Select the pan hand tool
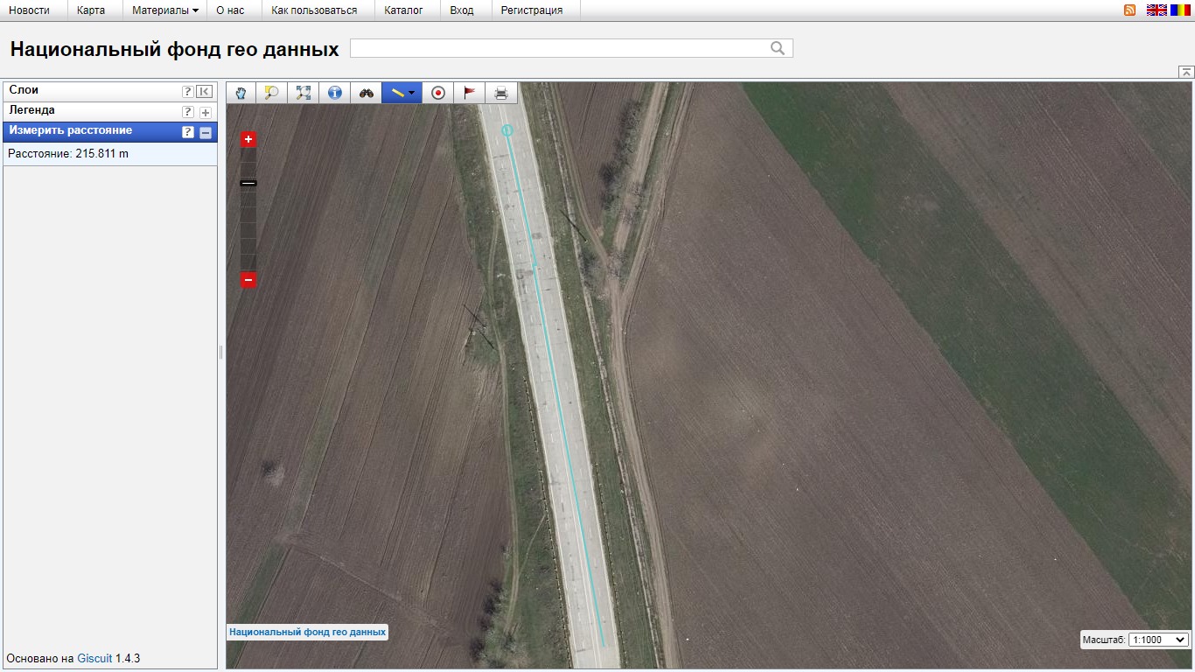This screenshot has height=672, width=1195. pos(241,93)
